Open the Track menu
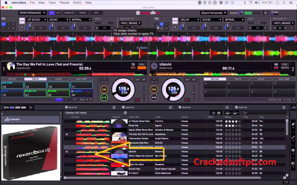The image size is (297, 185). point(52,3)
